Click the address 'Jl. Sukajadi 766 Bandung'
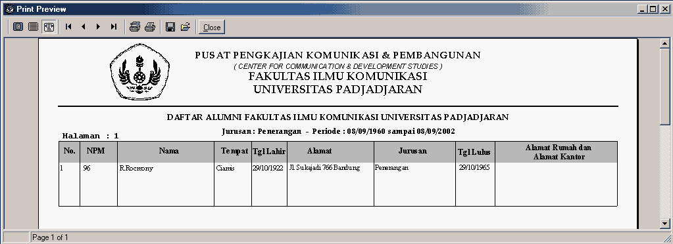Screen dimensions: 673x244 click(x=325, y=168)
